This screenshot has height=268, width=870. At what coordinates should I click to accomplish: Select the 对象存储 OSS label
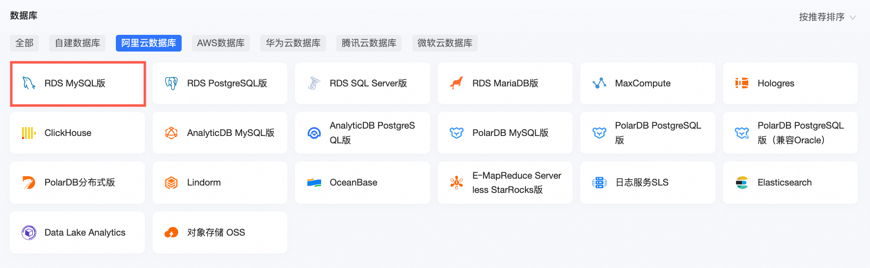click(216, 233)
